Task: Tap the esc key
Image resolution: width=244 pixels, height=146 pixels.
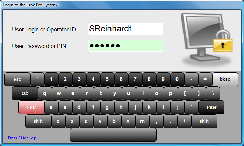Action: coord(17,79)
